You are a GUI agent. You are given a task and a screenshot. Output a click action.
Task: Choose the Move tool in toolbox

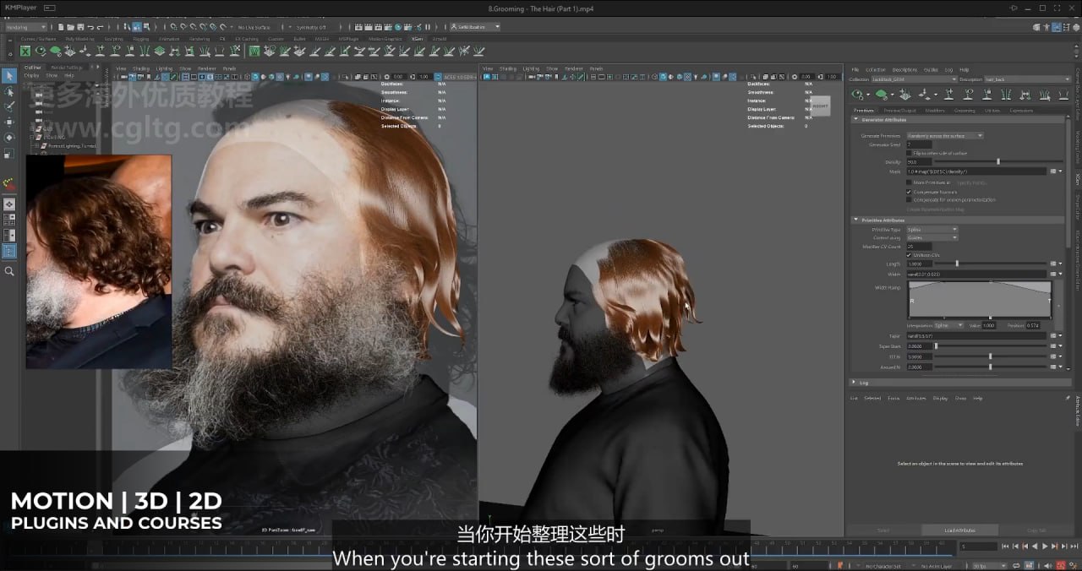pyautogui.click(x=9, y=122)
